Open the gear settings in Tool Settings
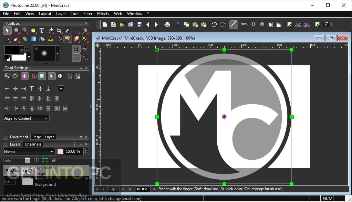352x202 pixels. (x=60, y=76)
